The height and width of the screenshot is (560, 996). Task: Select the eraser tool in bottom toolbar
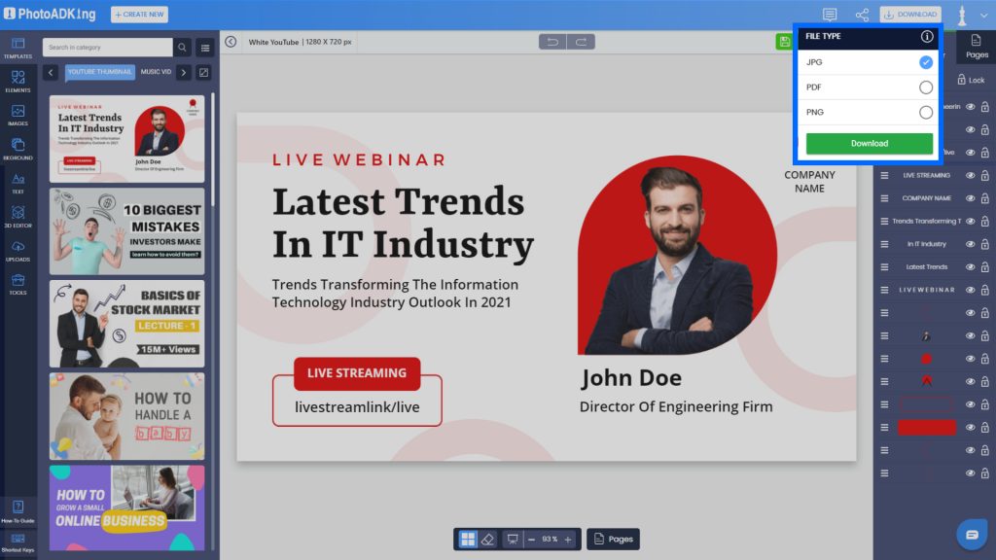488,539
